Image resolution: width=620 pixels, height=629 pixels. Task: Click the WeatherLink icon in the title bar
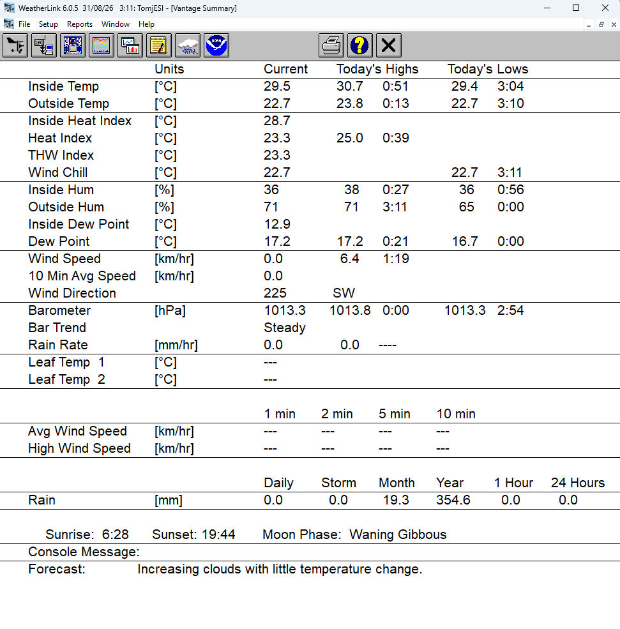coord(9,8)
